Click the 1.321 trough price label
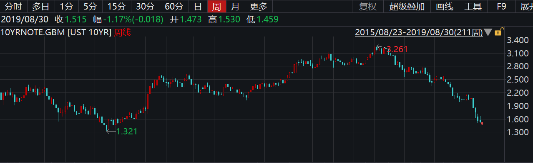Image resolution: width=533 pixels, height=163 pixels. (x=127, y=131)
